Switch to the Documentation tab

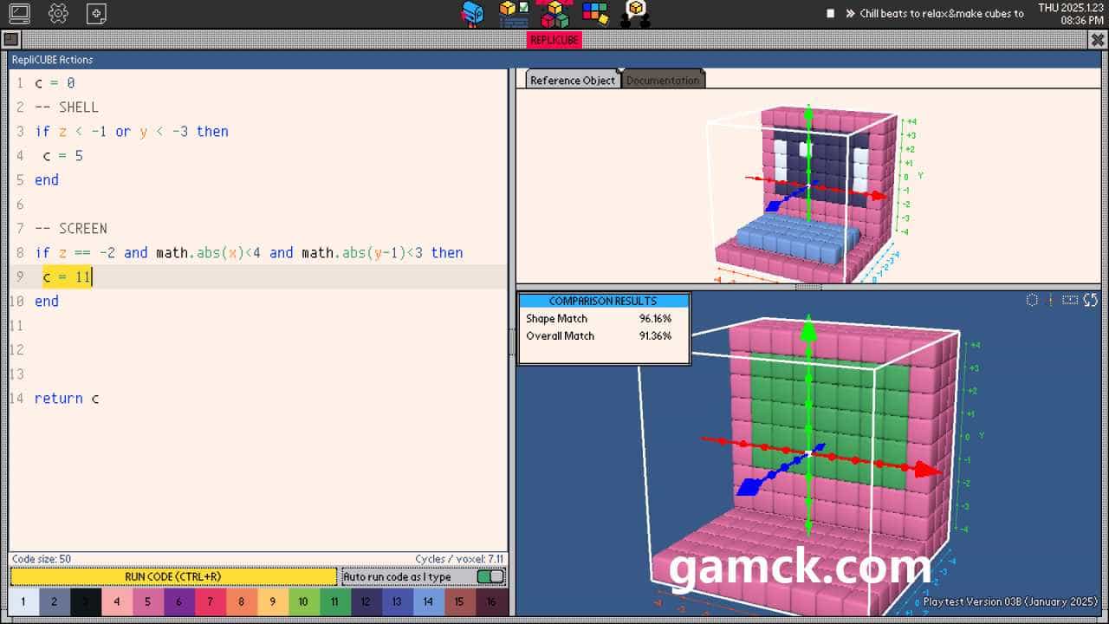coord(663,80)
